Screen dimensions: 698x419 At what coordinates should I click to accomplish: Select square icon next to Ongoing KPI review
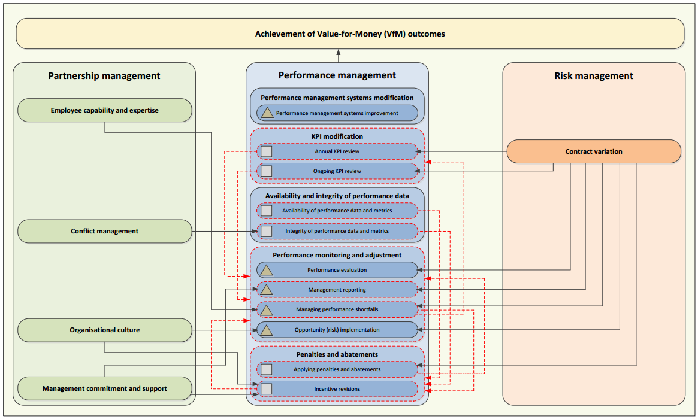coord(266,171)
